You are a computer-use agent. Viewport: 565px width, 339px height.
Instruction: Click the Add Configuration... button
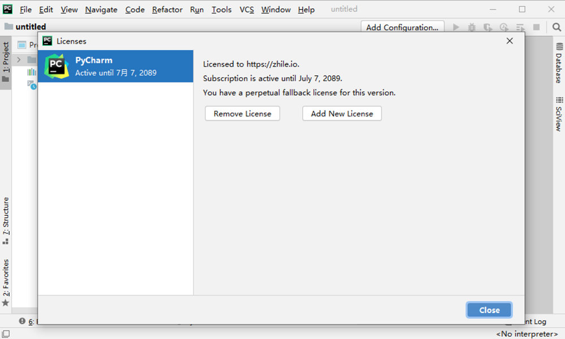click(402, 27)
